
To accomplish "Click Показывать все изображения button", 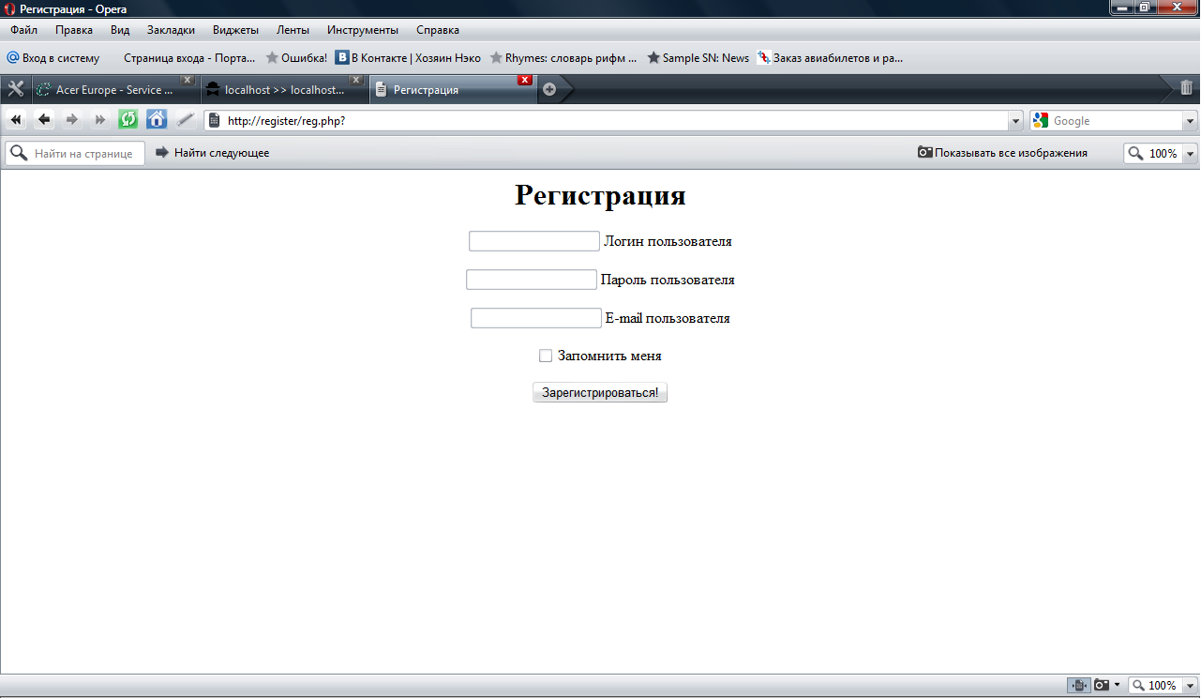I will 1002,153.
